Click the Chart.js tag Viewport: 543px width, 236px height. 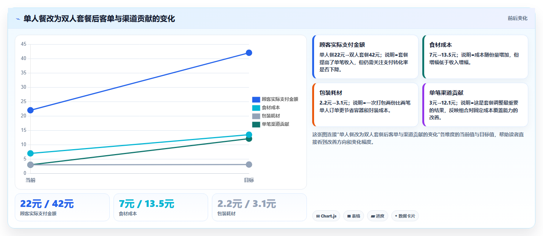pos(326,216)
